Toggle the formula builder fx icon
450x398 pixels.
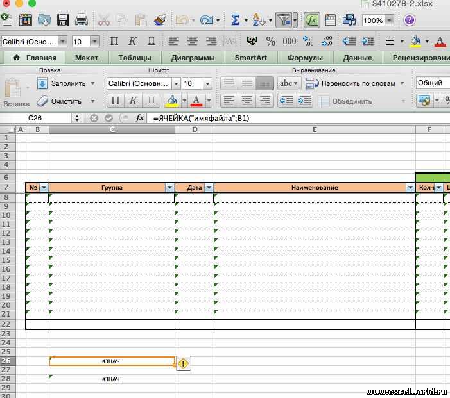(x=312, y=20)
